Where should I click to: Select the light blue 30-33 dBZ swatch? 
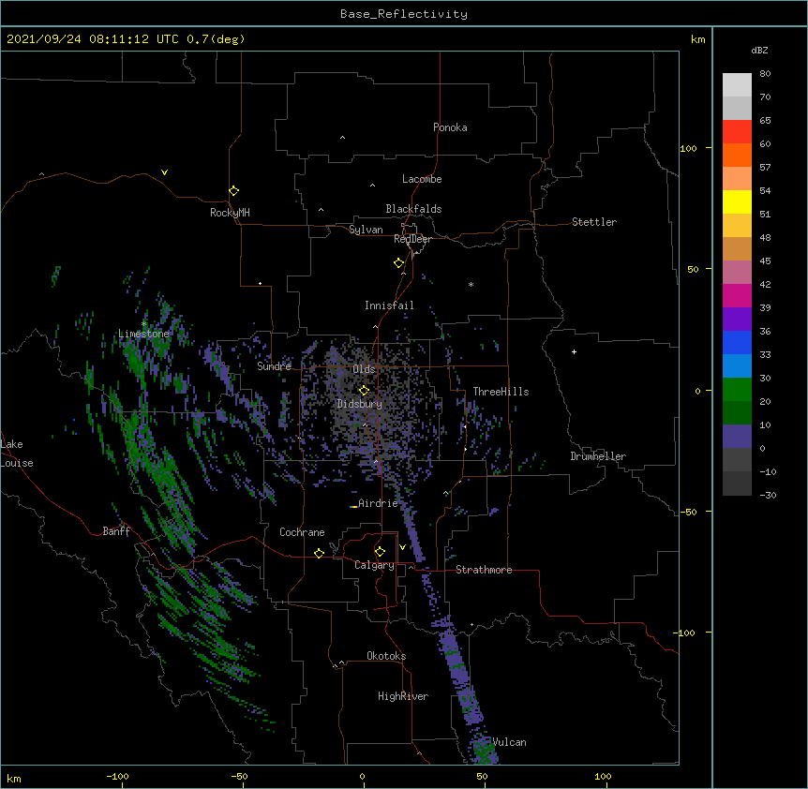pos(737,366)
